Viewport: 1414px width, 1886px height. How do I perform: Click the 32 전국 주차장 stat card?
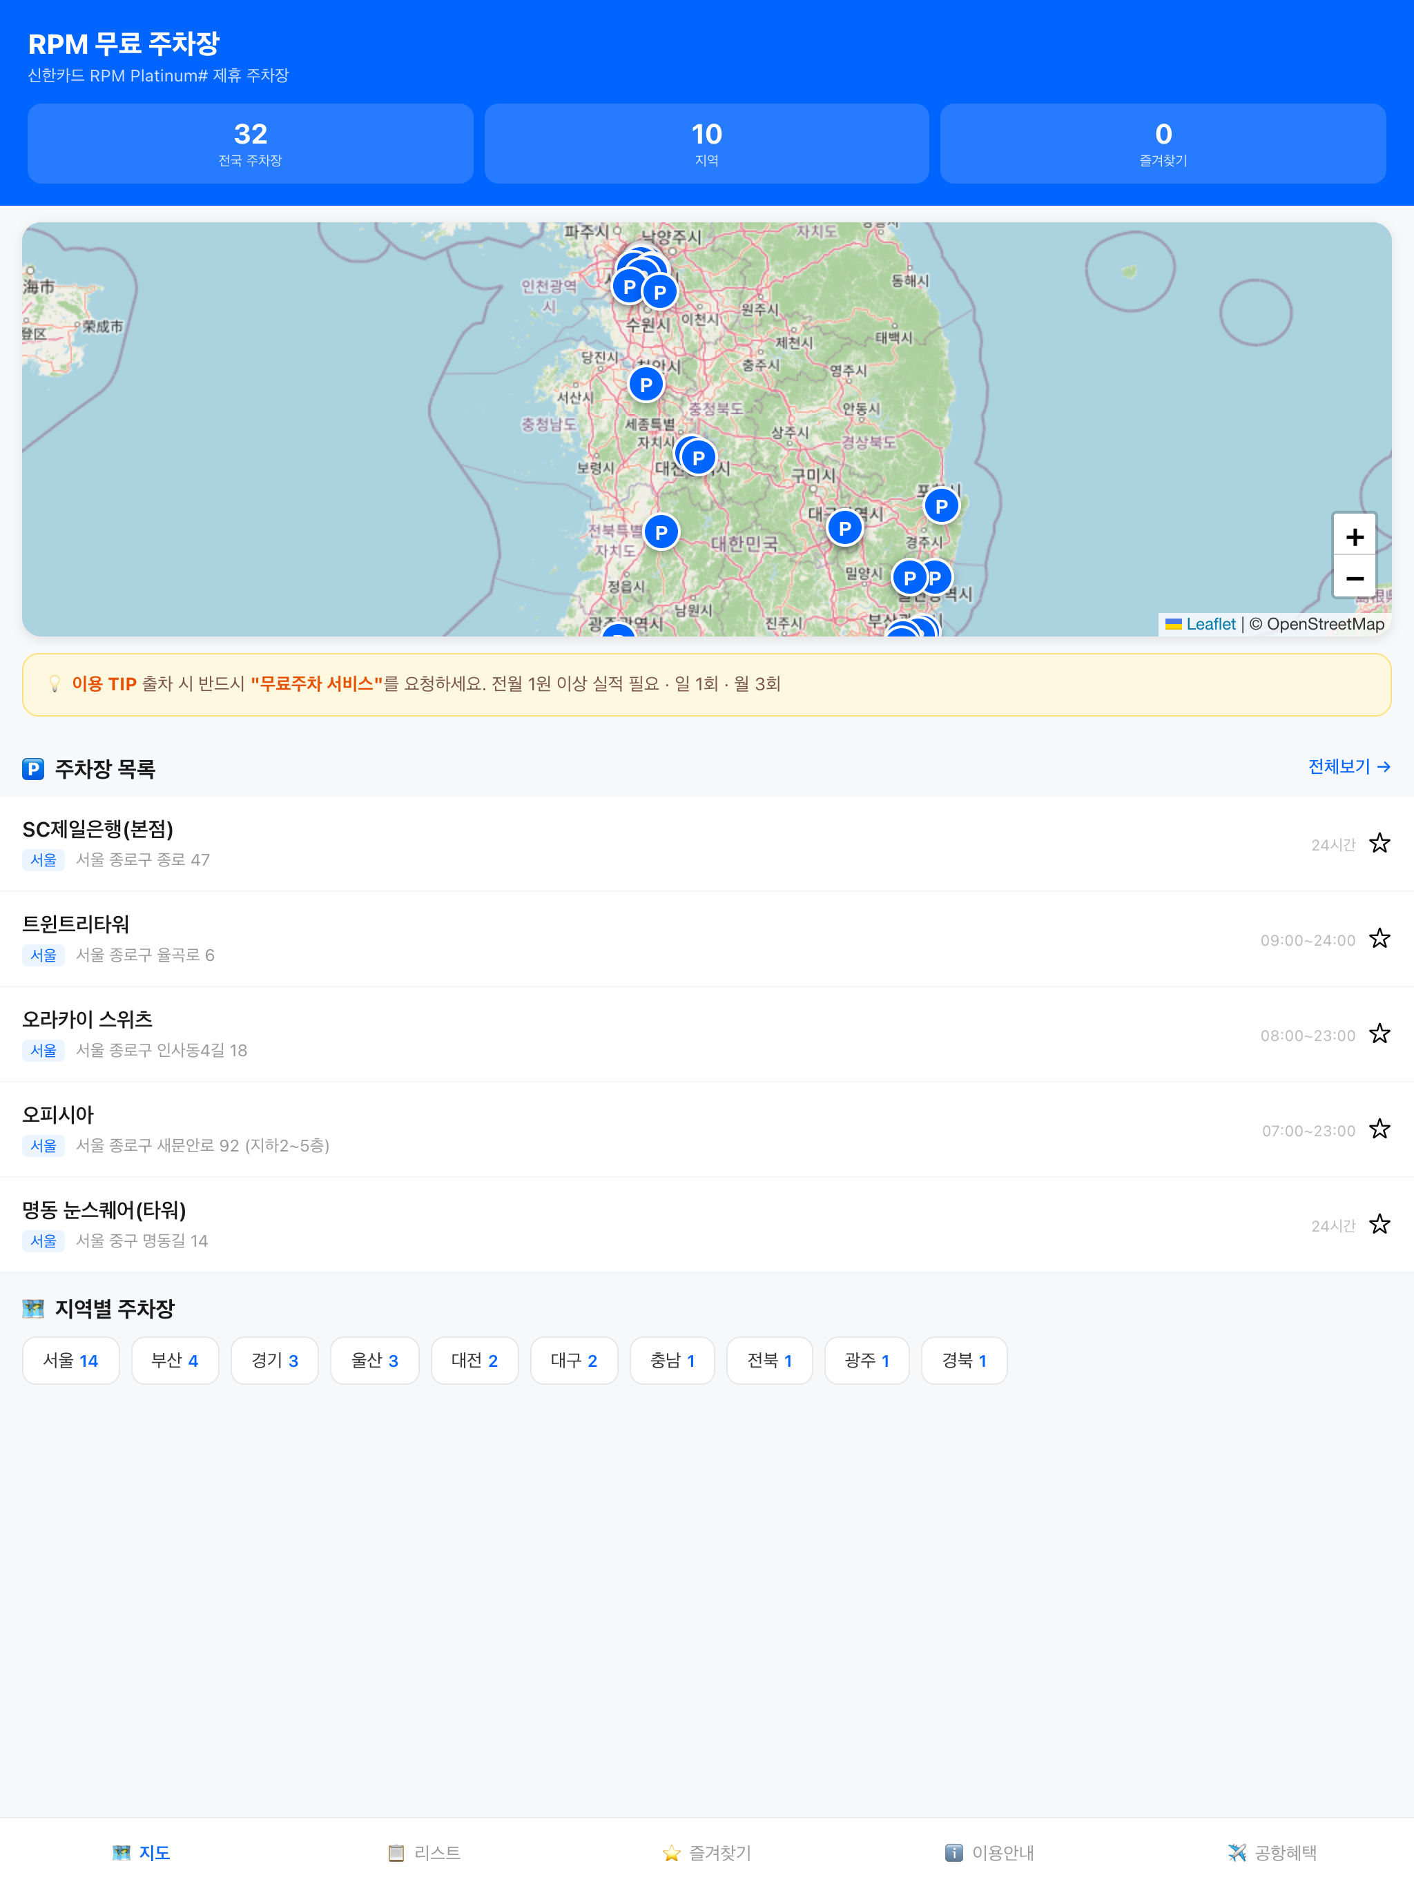(x=250, y=143)
